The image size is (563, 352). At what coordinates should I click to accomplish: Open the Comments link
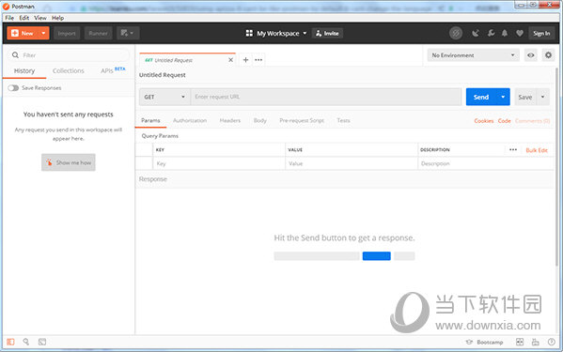point(533,121)
